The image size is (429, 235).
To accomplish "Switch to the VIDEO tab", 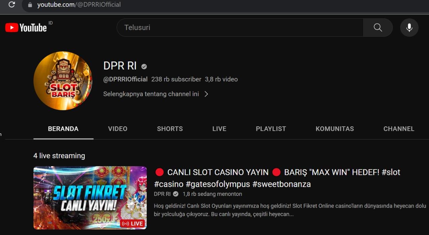I will (117, 129).
